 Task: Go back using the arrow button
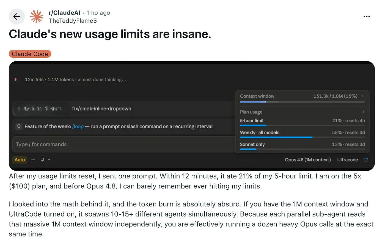(17, 16)
